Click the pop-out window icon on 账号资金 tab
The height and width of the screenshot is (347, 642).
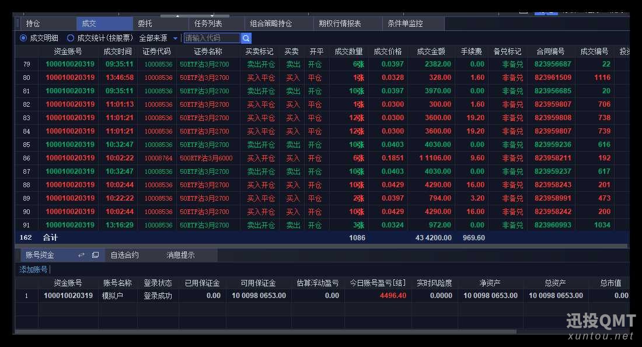click(x=95, y=255)
